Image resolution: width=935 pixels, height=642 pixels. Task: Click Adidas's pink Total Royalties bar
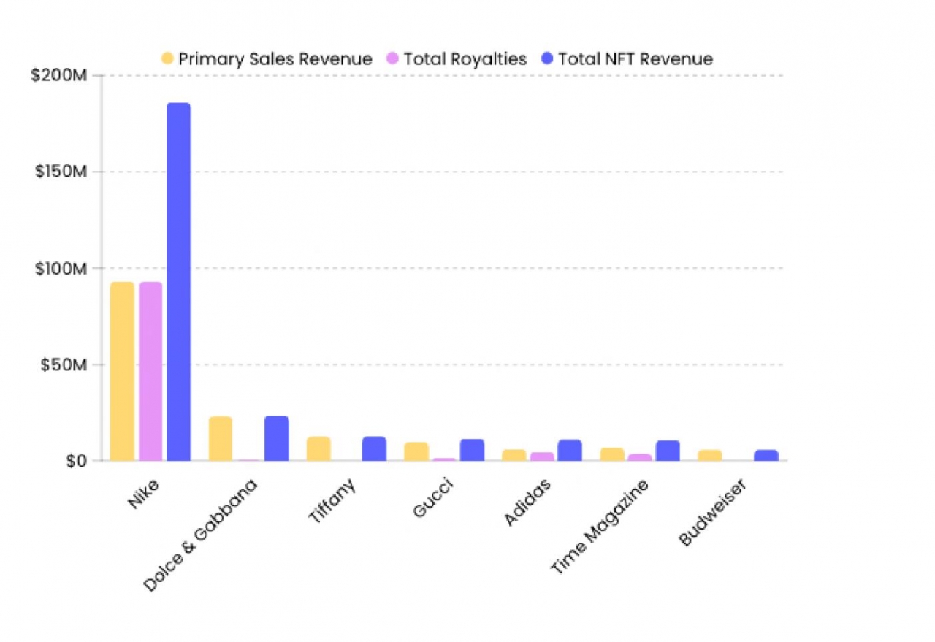pos(542,456)
